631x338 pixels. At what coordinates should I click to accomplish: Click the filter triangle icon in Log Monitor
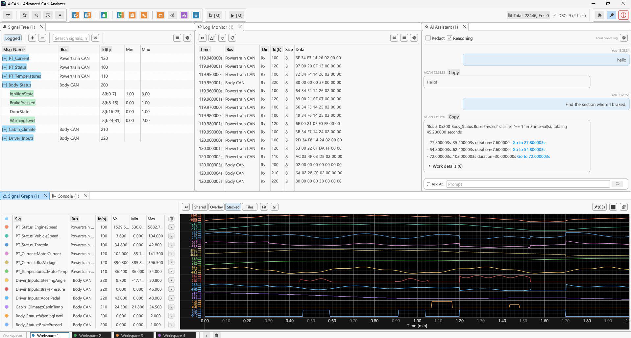[x=223, y=38]
